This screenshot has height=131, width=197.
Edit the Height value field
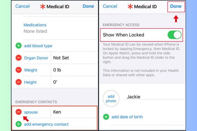[56, 82]
